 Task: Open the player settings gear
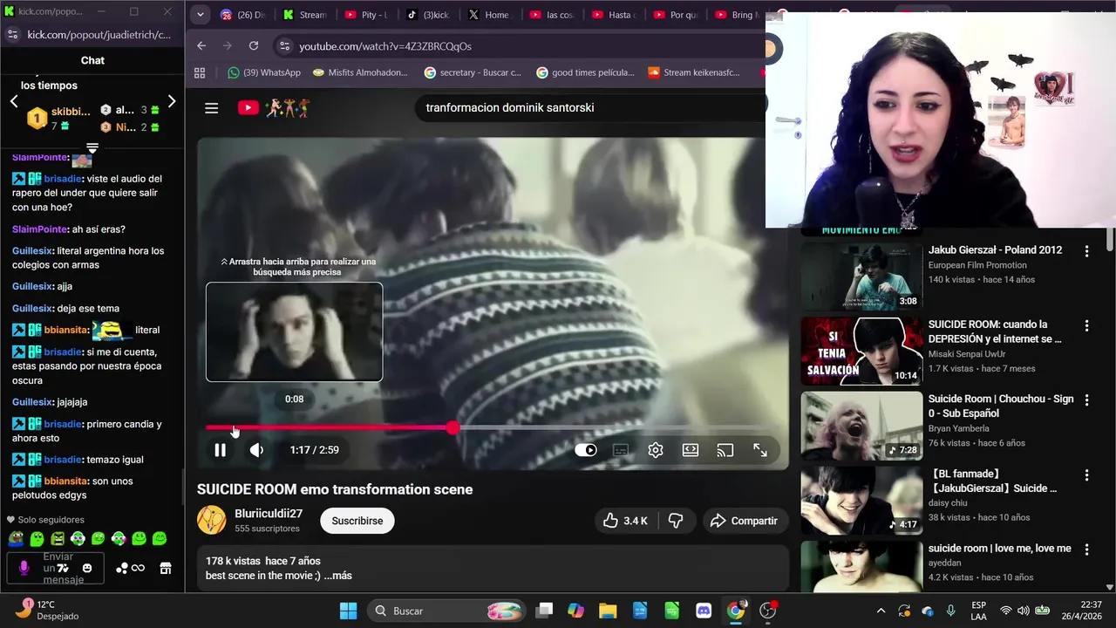656,450
